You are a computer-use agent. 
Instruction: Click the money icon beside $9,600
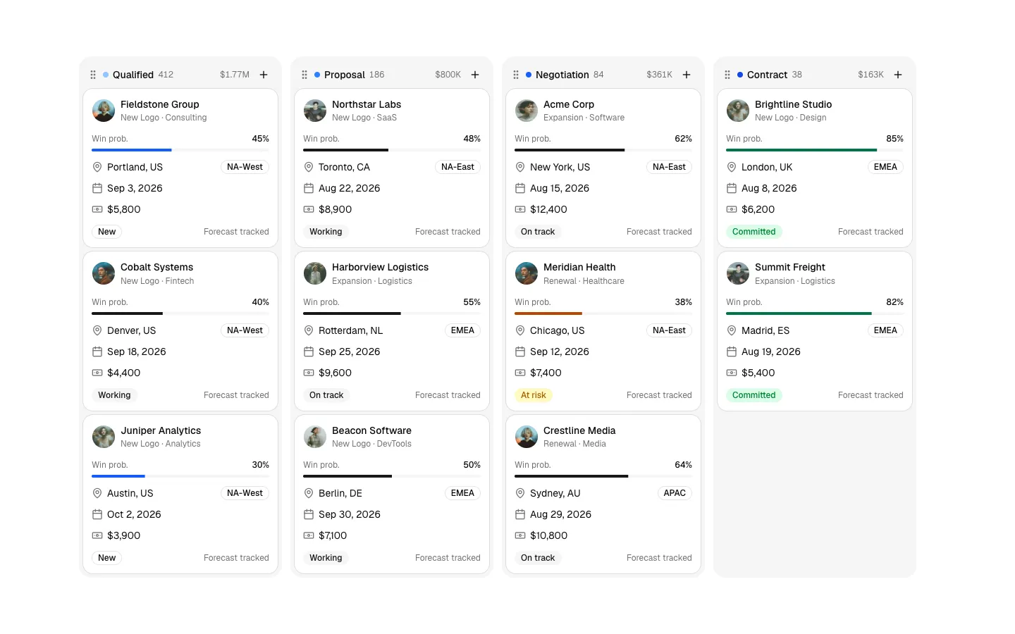309,373
